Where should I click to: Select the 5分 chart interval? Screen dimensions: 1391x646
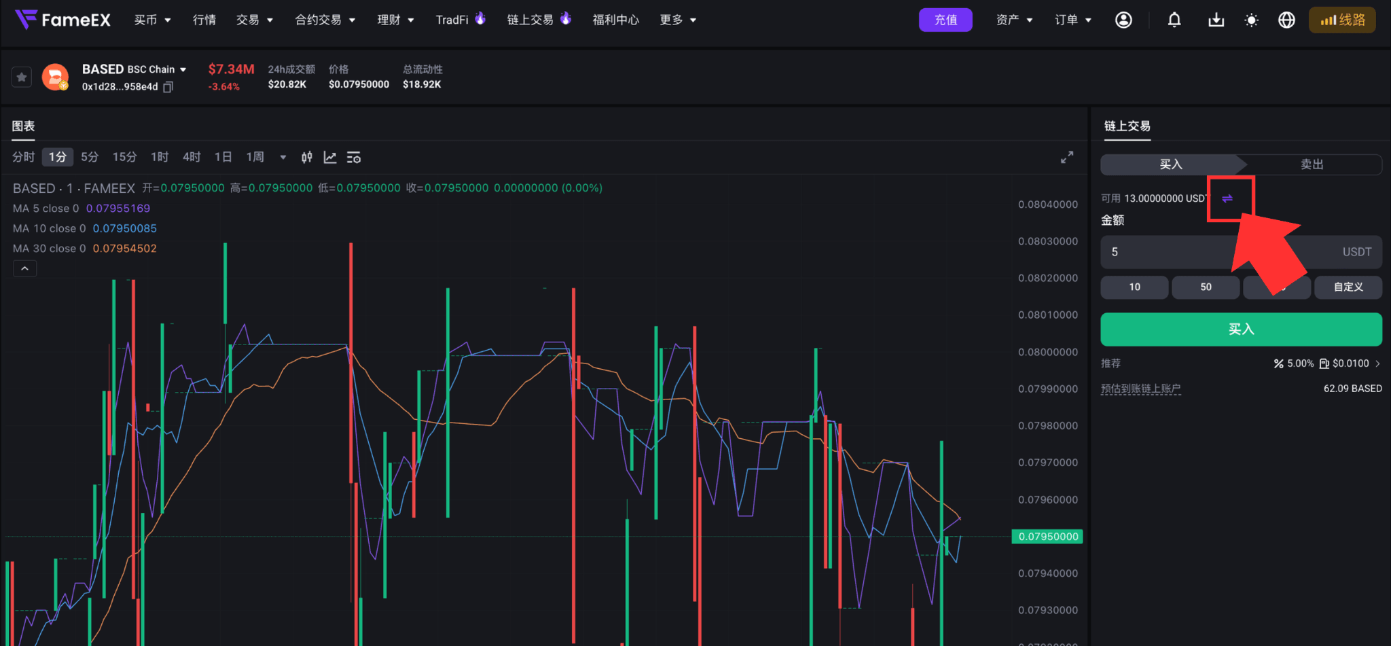point(90,158)
